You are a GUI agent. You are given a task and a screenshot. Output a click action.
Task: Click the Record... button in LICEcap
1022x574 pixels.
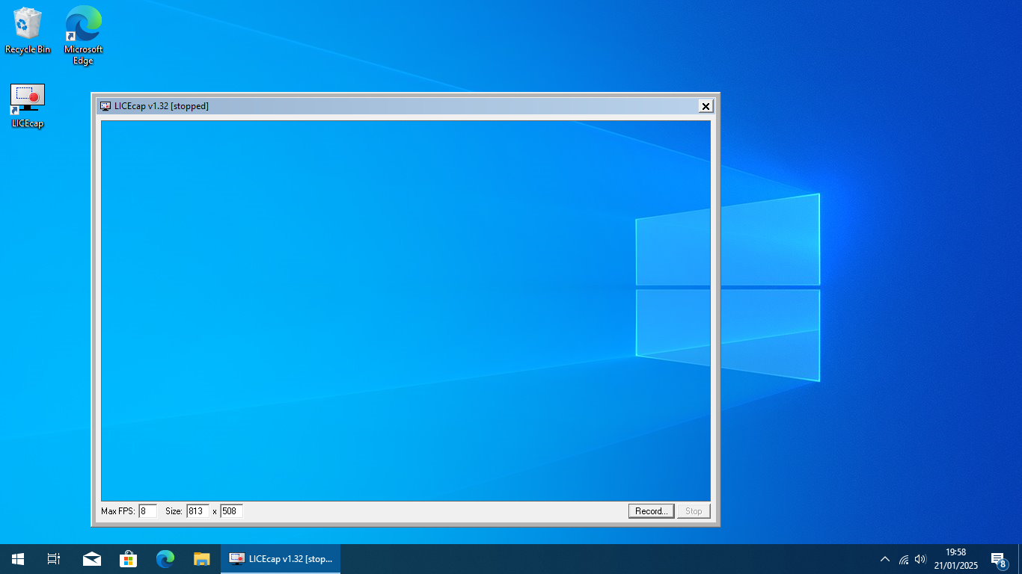point(652,511)
